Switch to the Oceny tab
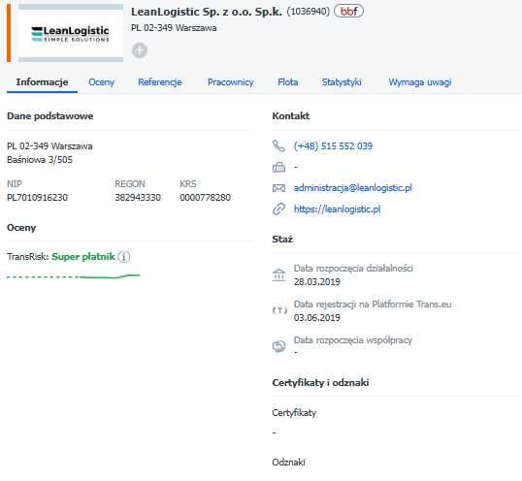This screenshot has width=522, height=481. pyautogui.click(x=101, y=82)
